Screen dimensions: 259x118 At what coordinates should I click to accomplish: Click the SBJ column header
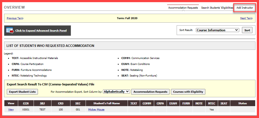click(x=43, y=103)
